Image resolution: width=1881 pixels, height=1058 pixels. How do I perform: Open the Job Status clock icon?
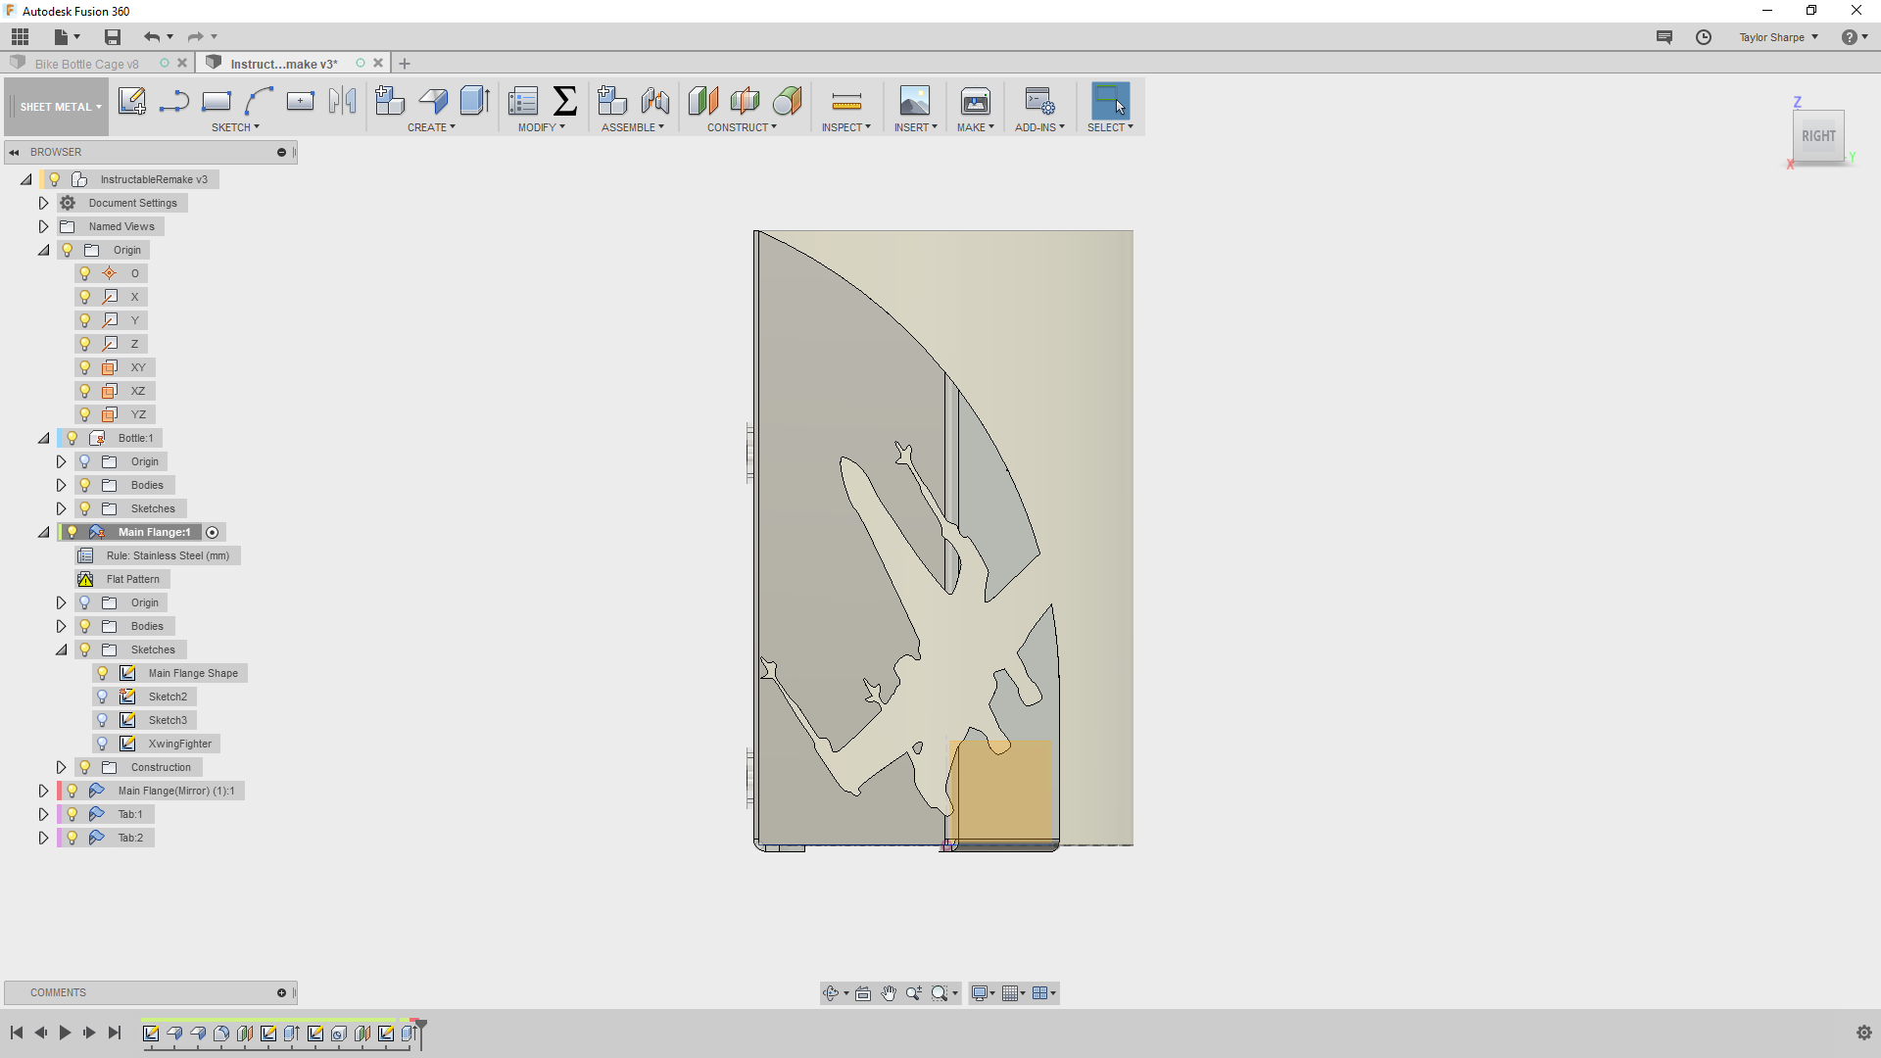[1704, 36]
